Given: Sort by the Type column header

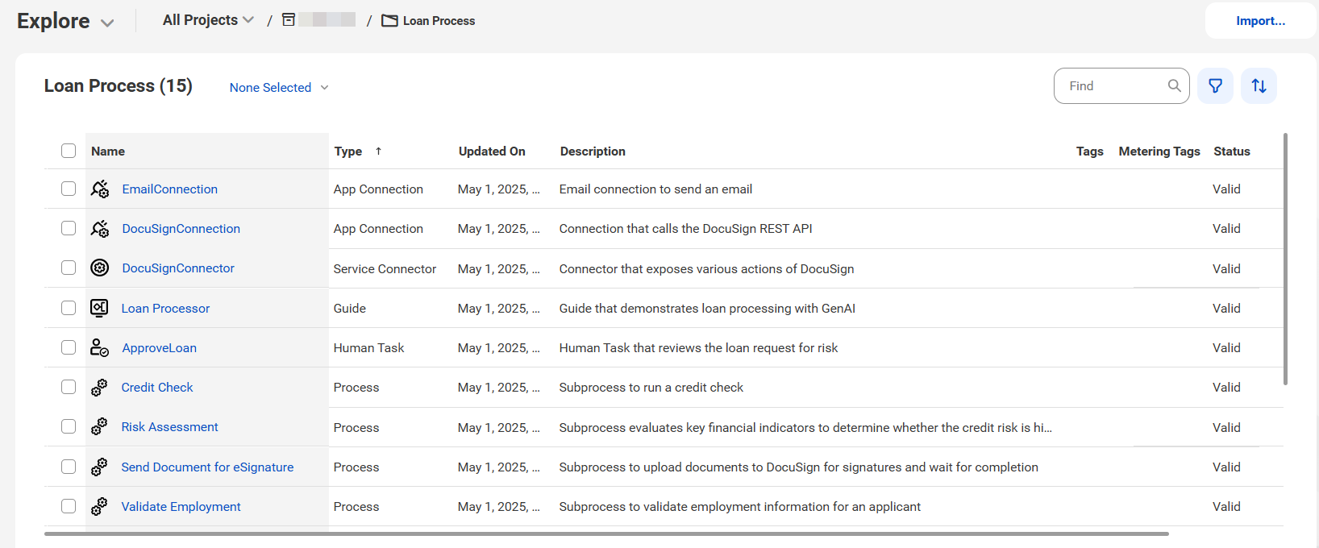Looking at the screenshot, I should tap(348, 151).
